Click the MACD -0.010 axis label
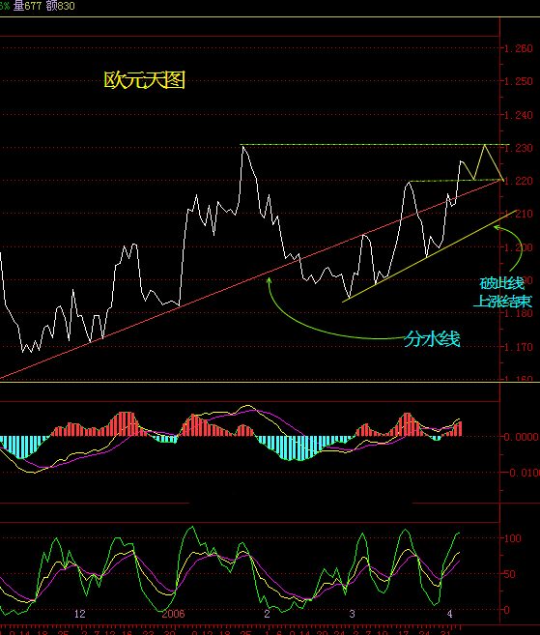 523,473
